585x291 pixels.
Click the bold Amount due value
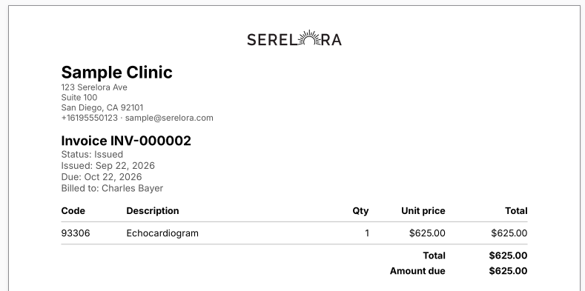[508, 271]
